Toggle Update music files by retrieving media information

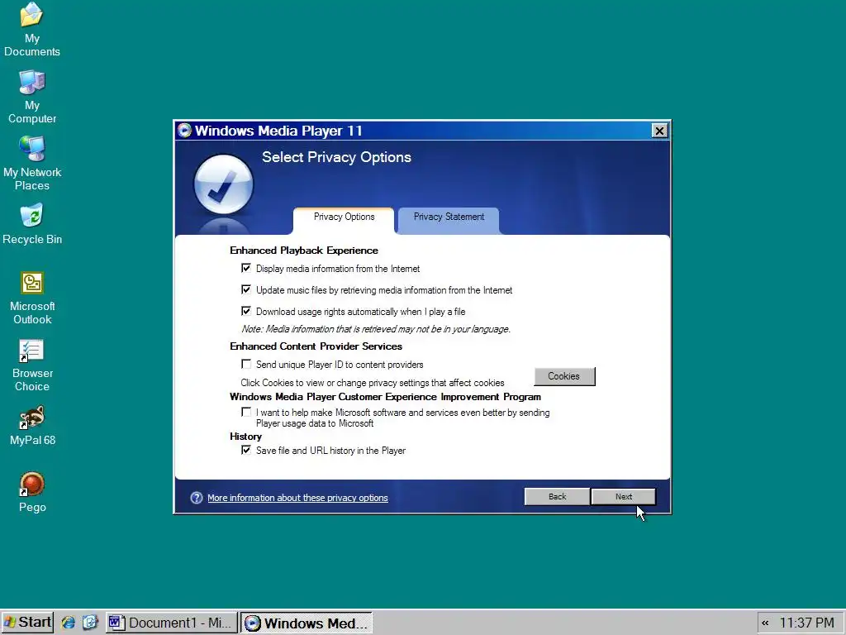click(246, 290)
